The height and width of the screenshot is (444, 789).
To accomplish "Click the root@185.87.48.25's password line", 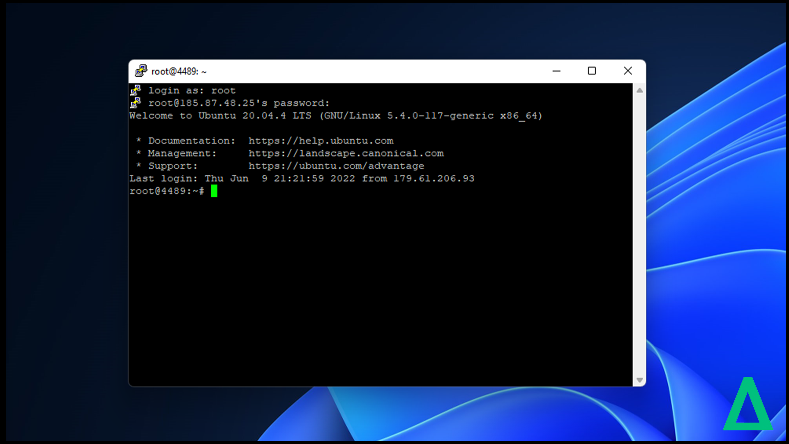I will (239, 103).
